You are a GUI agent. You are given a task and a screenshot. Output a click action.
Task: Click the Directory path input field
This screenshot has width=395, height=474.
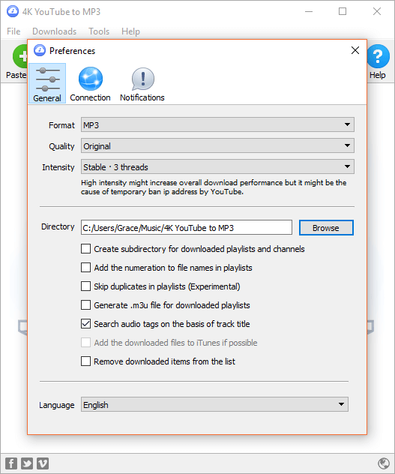tap(187, 227)
